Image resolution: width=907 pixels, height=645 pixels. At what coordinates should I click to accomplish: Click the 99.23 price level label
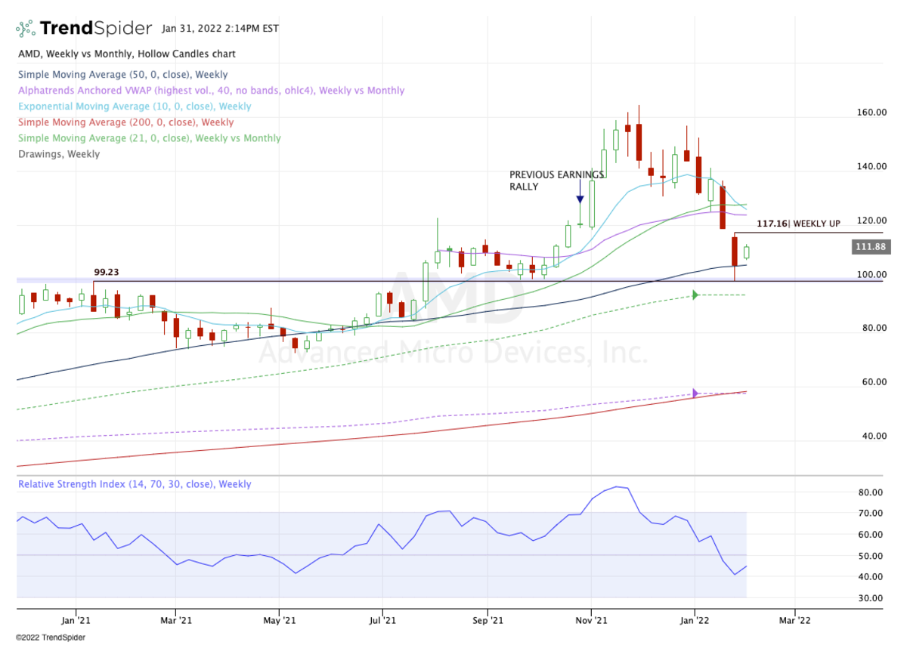[x=107, y=273]
